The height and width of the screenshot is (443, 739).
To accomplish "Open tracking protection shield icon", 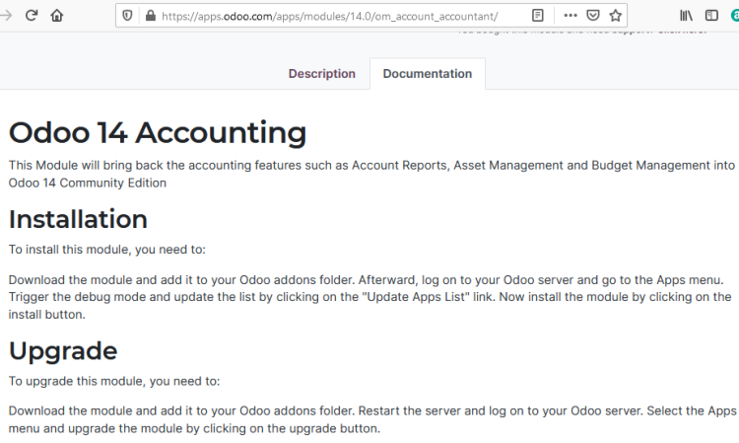I will click(127, 16).
